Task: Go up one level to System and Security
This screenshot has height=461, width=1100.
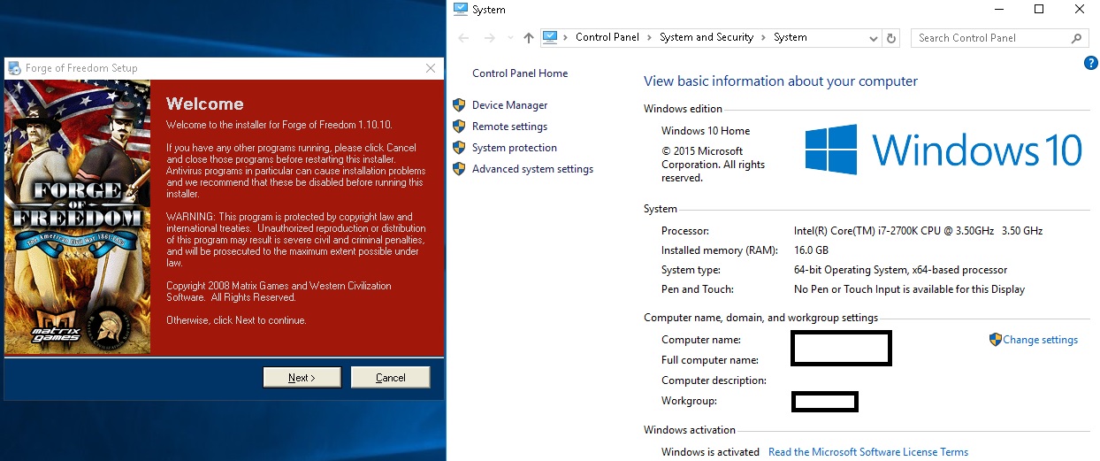Action: tap(529, 38)
